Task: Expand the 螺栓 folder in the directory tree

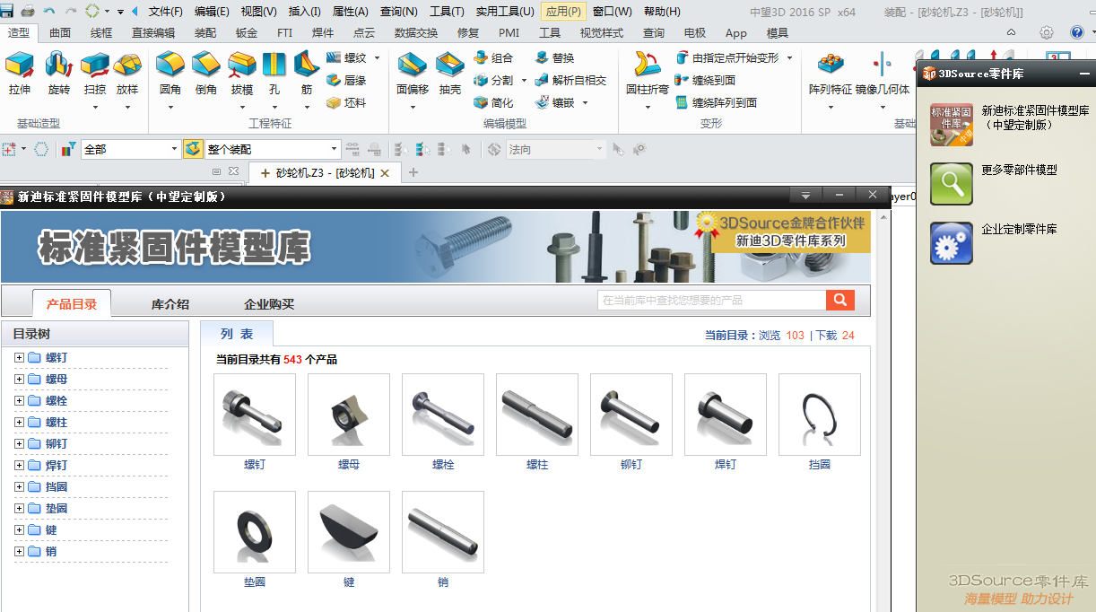Action: click(x=19, y=400)
